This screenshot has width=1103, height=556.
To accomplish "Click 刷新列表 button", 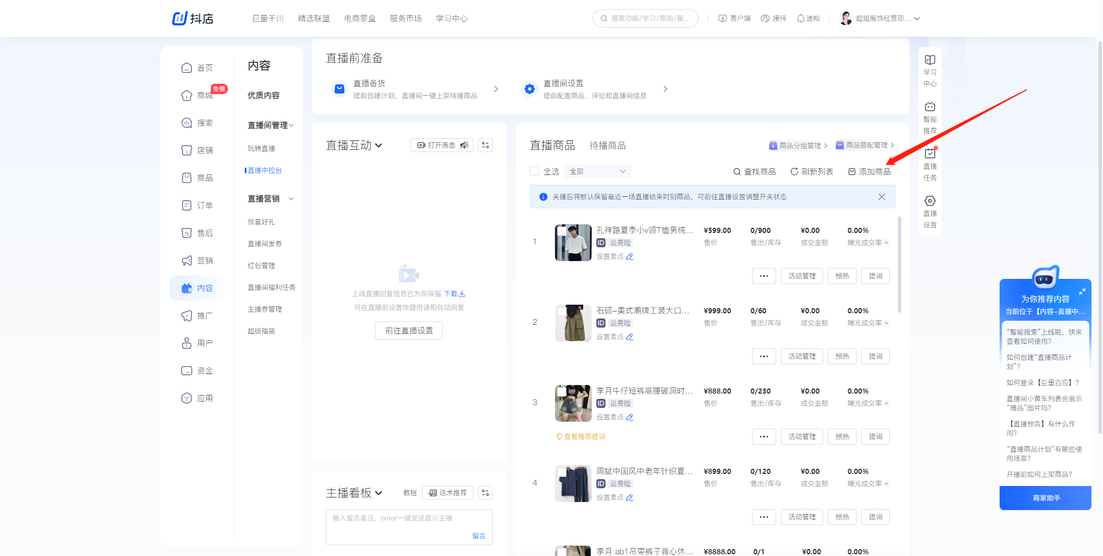I will pyautogui.click(x=812, y=172).
